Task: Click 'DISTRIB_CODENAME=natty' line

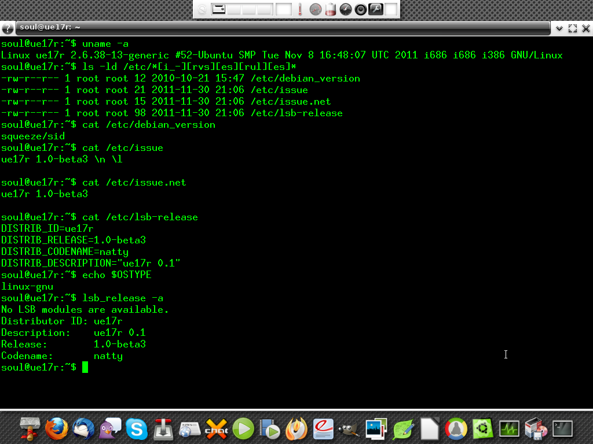Action: [x=65, y=252]
